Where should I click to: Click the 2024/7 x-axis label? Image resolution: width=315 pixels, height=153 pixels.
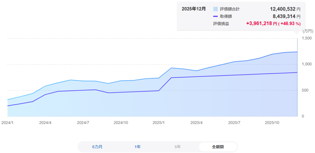click(83, 122)
